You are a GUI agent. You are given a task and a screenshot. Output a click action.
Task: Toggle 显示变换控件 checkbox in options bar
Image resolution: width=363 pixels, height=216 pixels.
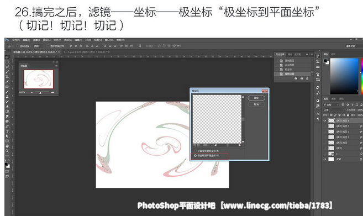tap(48, 46)
